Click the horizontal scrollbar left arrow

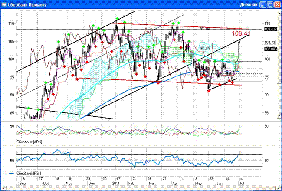(2, 188)
